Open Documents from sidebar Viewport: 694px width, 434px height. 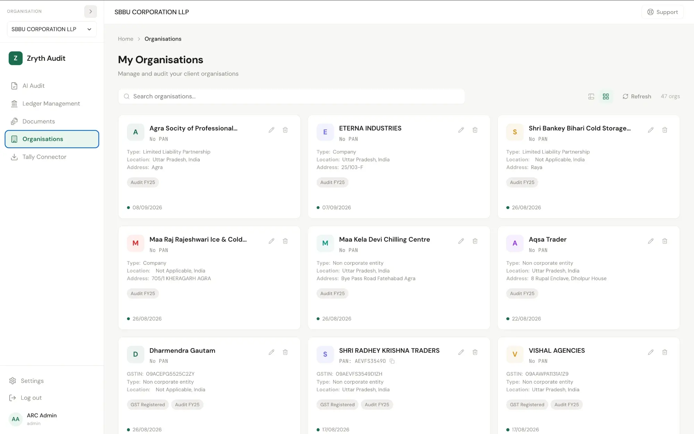pos(52,121)
